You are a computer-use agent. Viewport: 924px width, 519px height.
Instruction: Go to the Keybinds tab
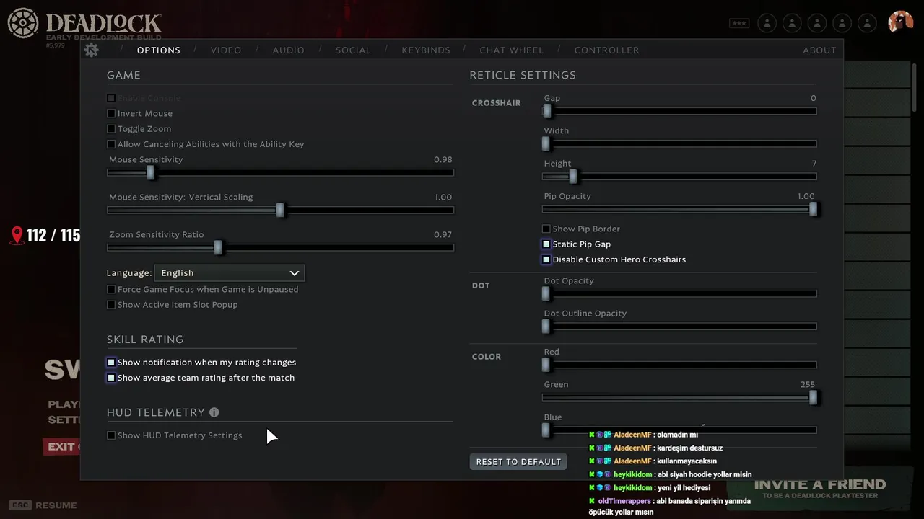(x=426, y=50)
